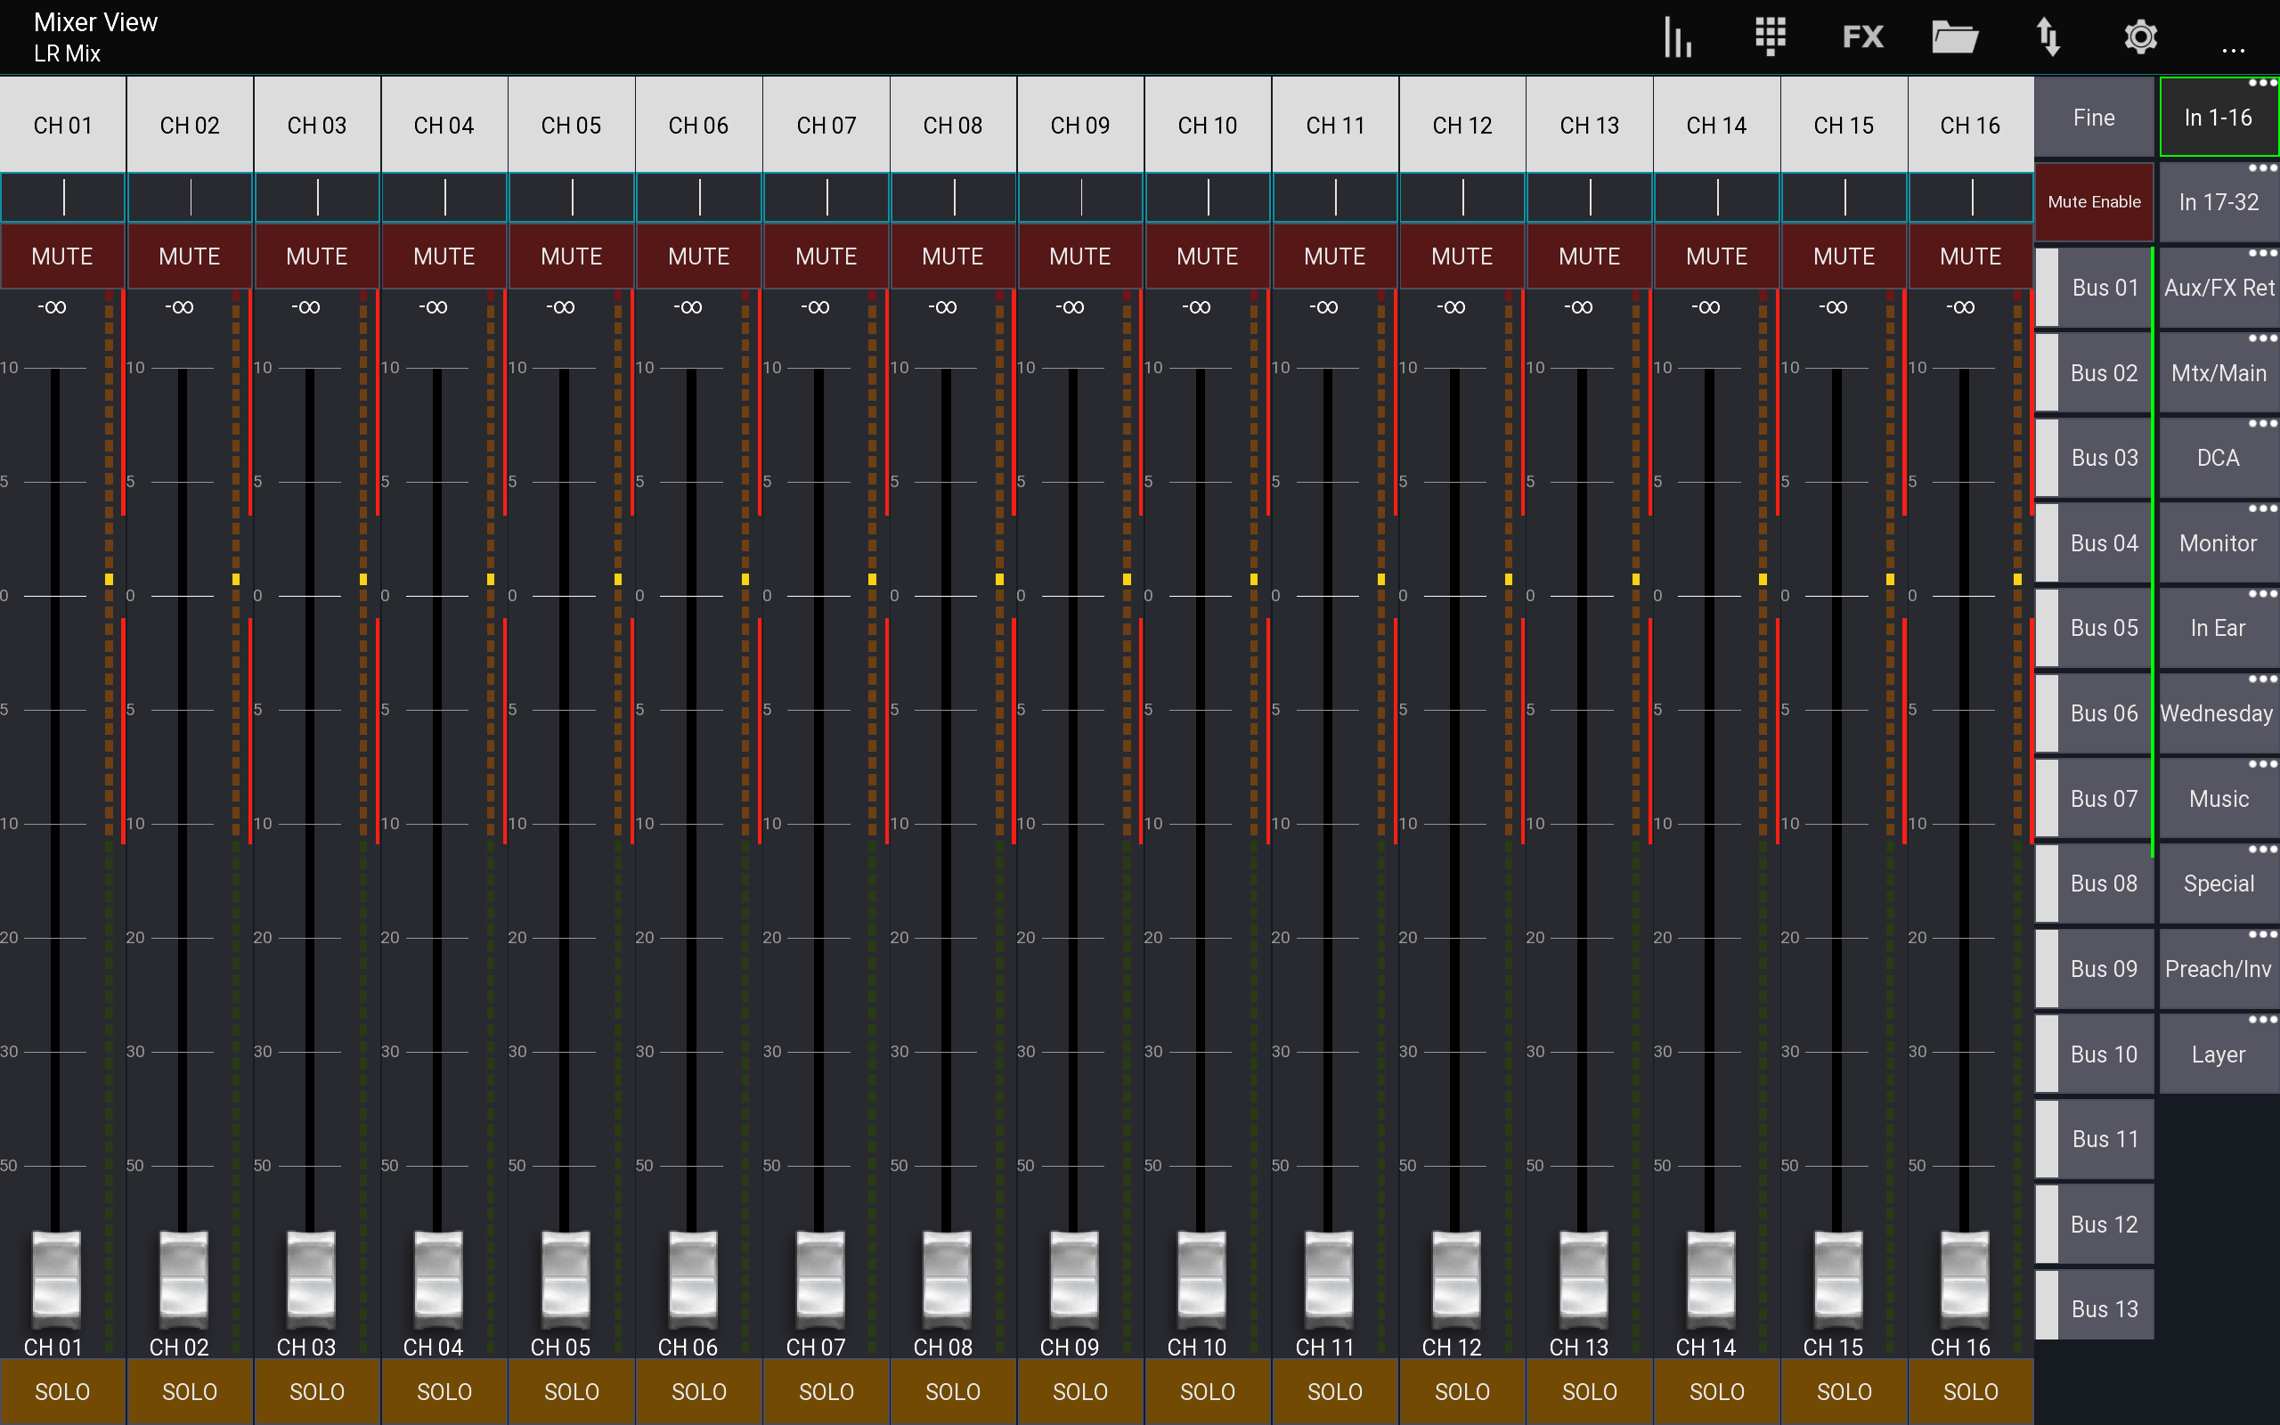Viewport: 2280px width, 1425px height.
Task: Mute channel CH 07
Action: pyautogui.click(x=826, y=256)
